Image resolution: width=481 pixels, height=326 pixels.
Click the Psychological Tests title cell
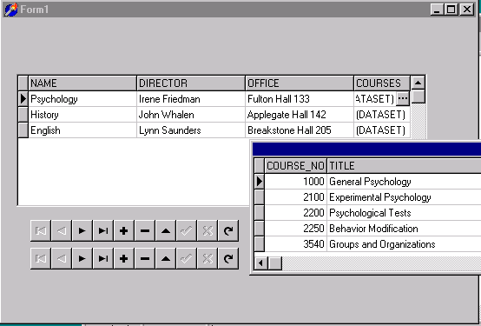(x=404, y=213)
